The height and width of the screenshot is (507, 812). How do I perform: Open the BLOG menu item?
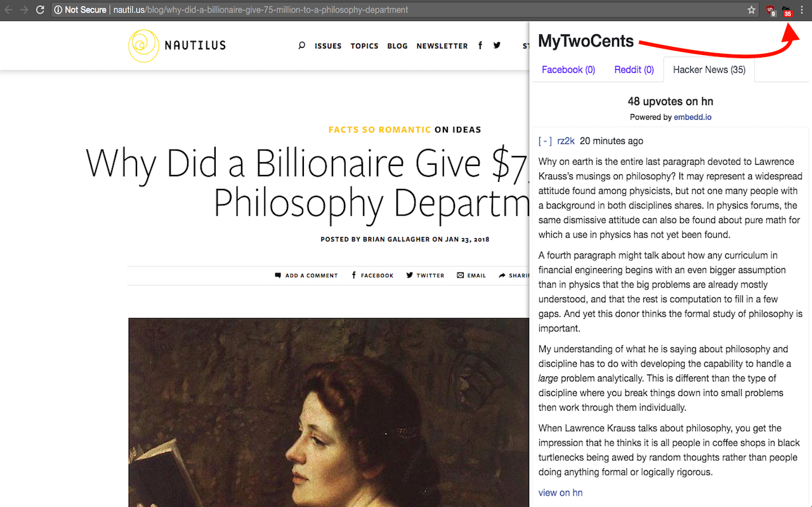(397, 46)
